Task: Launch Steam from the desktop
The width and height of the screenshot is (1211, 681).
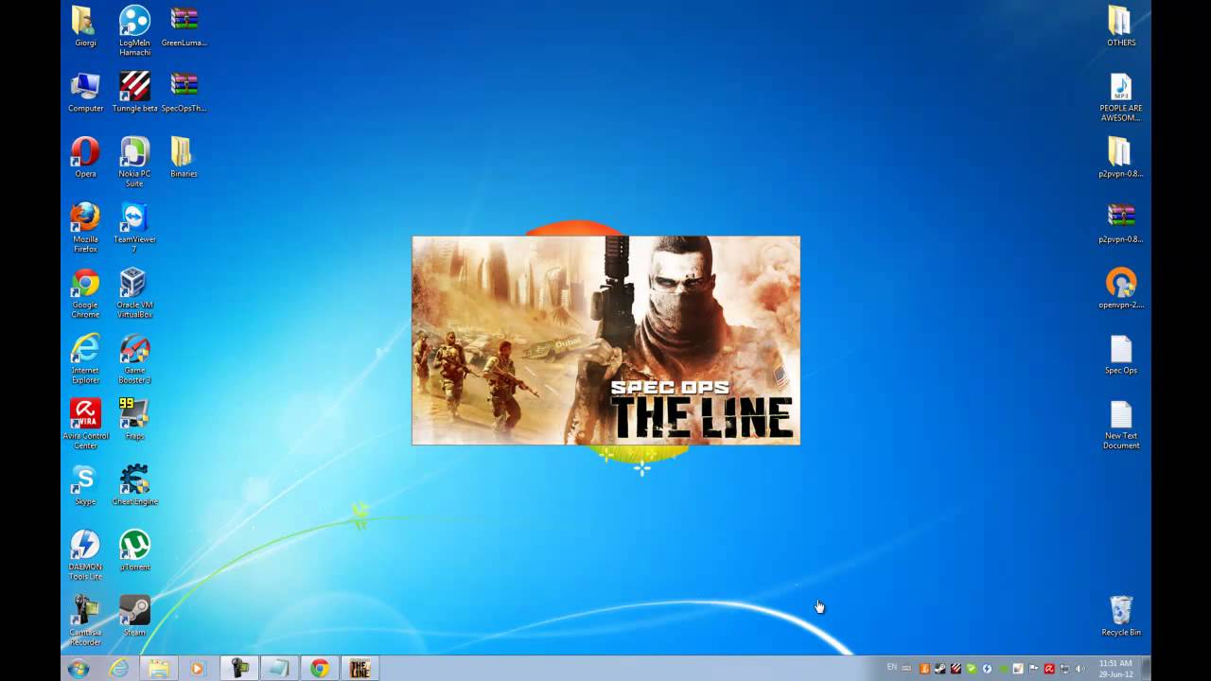Action: pos(133,610)
